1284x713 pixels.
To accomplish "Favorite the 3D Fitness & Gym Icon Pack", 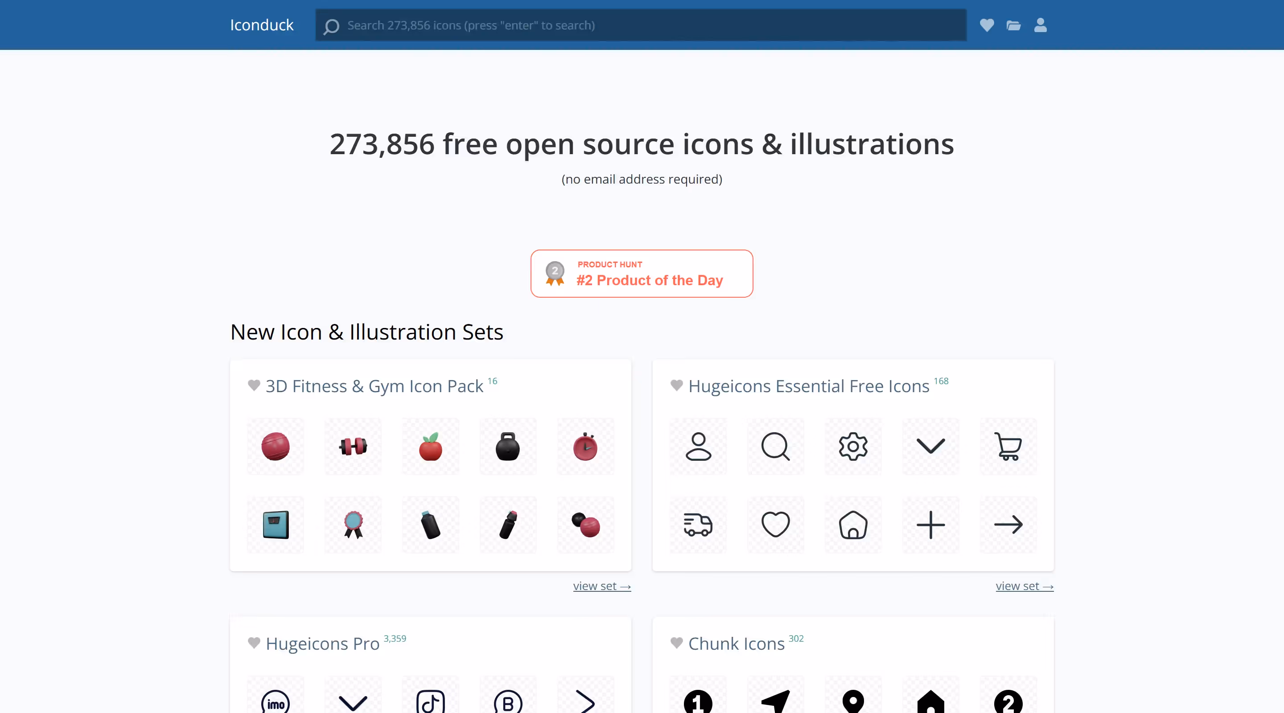I will [x=254, y=385].
